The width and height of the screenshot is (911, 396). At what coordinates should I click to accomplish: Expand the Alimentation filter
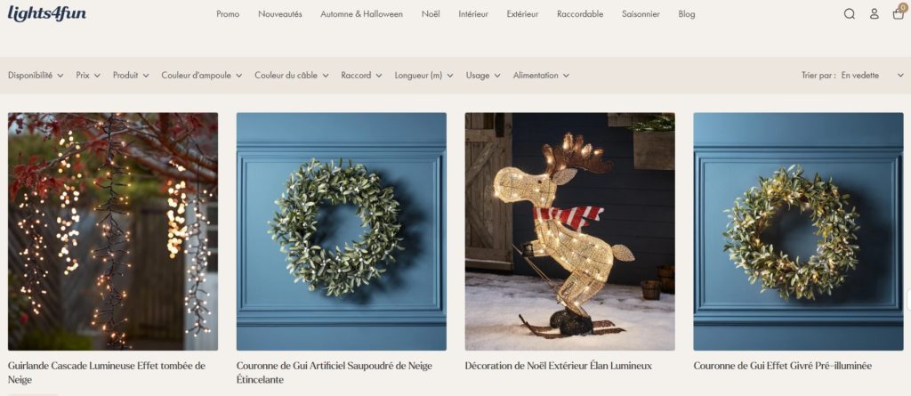[x=542, y=76]
